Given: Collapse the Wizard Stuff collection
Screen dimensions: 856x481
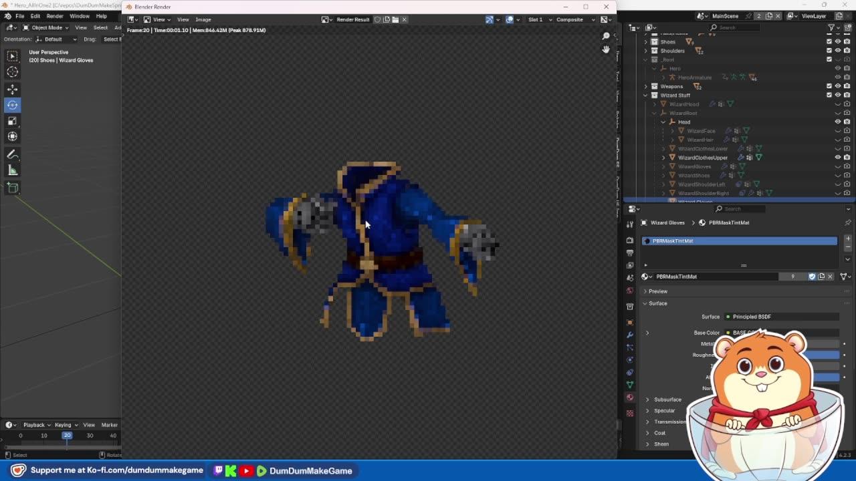Looking at the screenshot, I should point(646,95).
